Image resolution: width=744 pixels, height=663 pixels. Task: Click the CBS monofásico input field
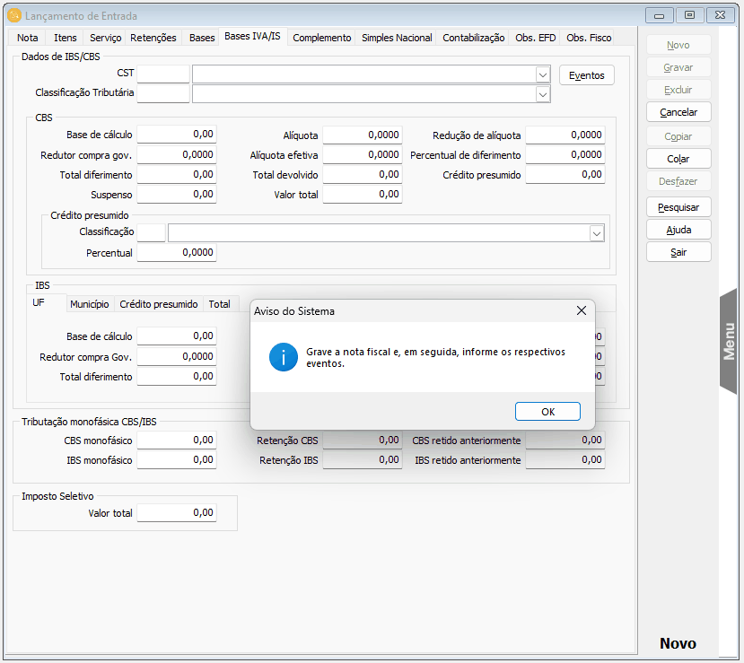tap(177, 441)
